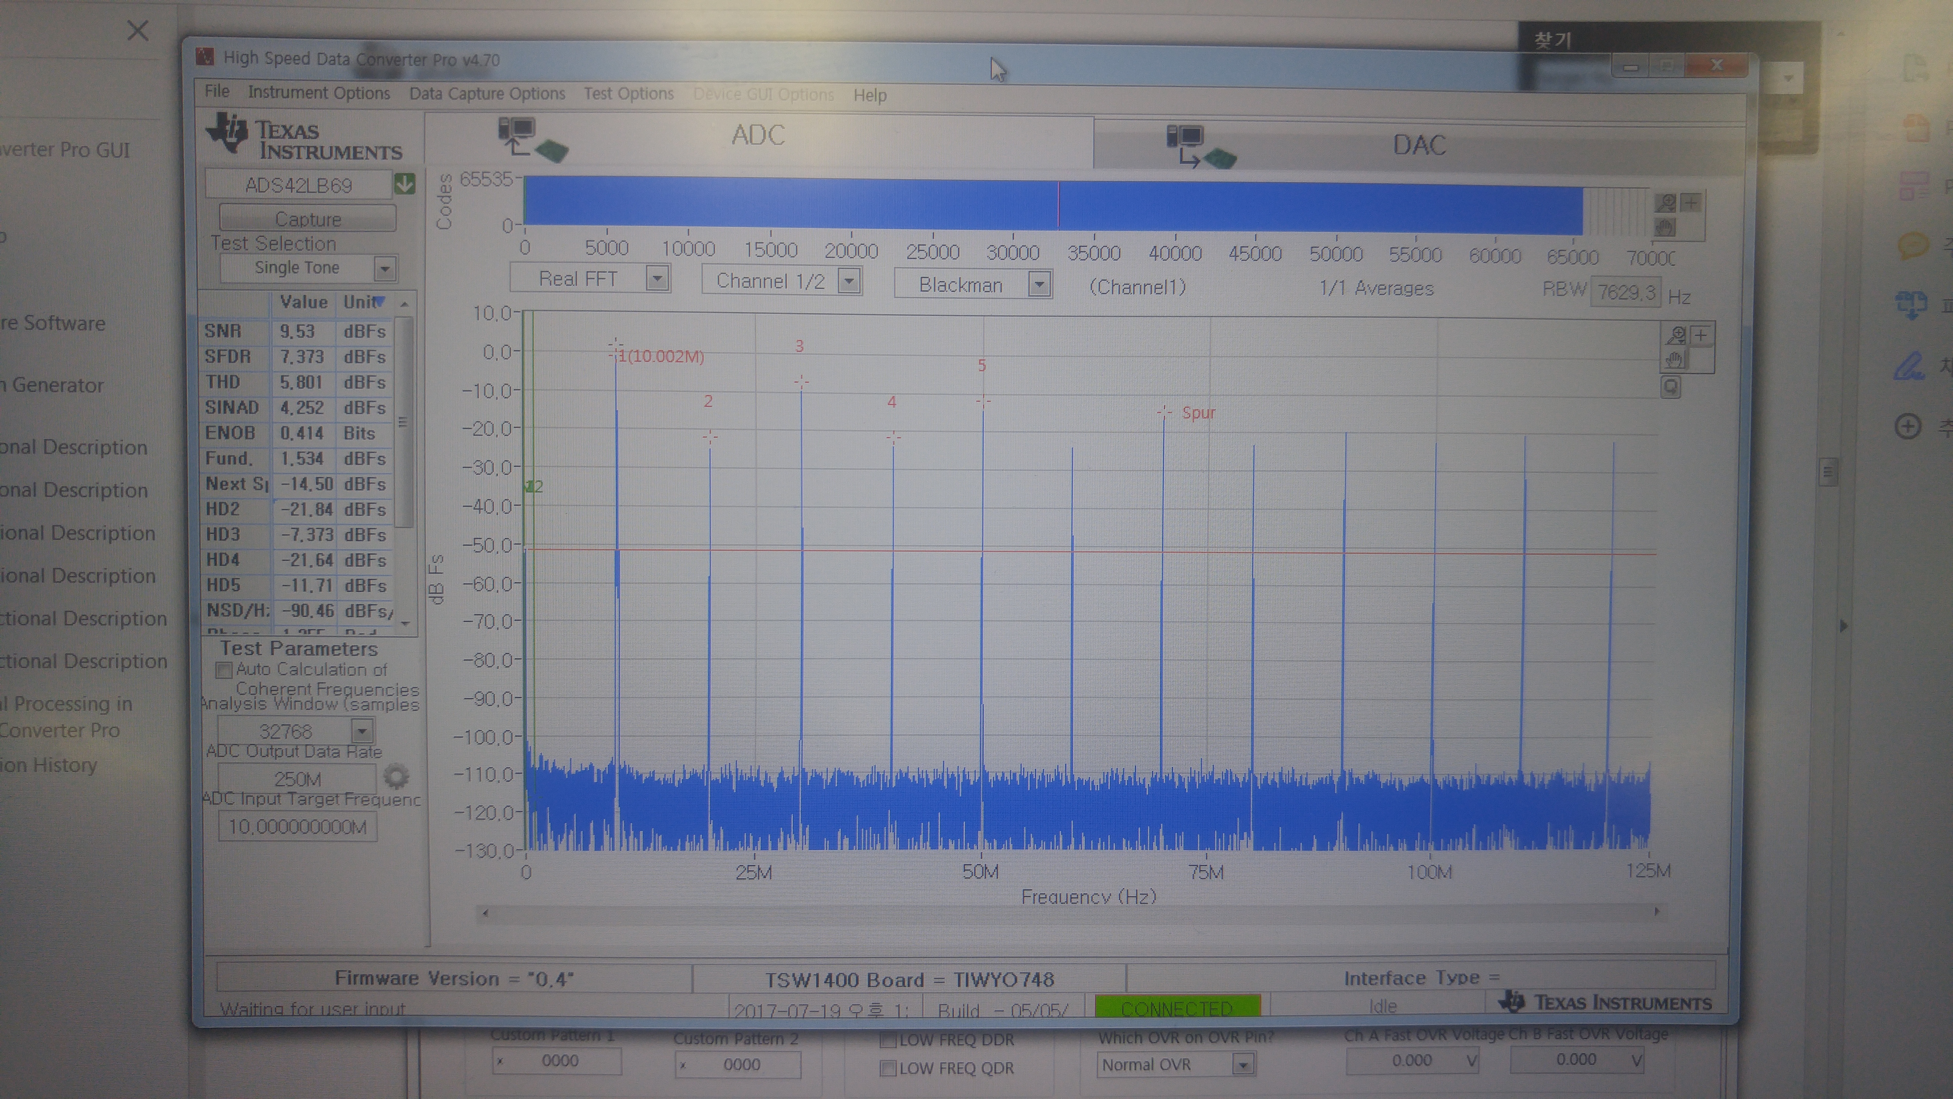1953x1099 pixels.
Task: Check LOW FREQ QDR option
Action: click(x=888, y=1069)
